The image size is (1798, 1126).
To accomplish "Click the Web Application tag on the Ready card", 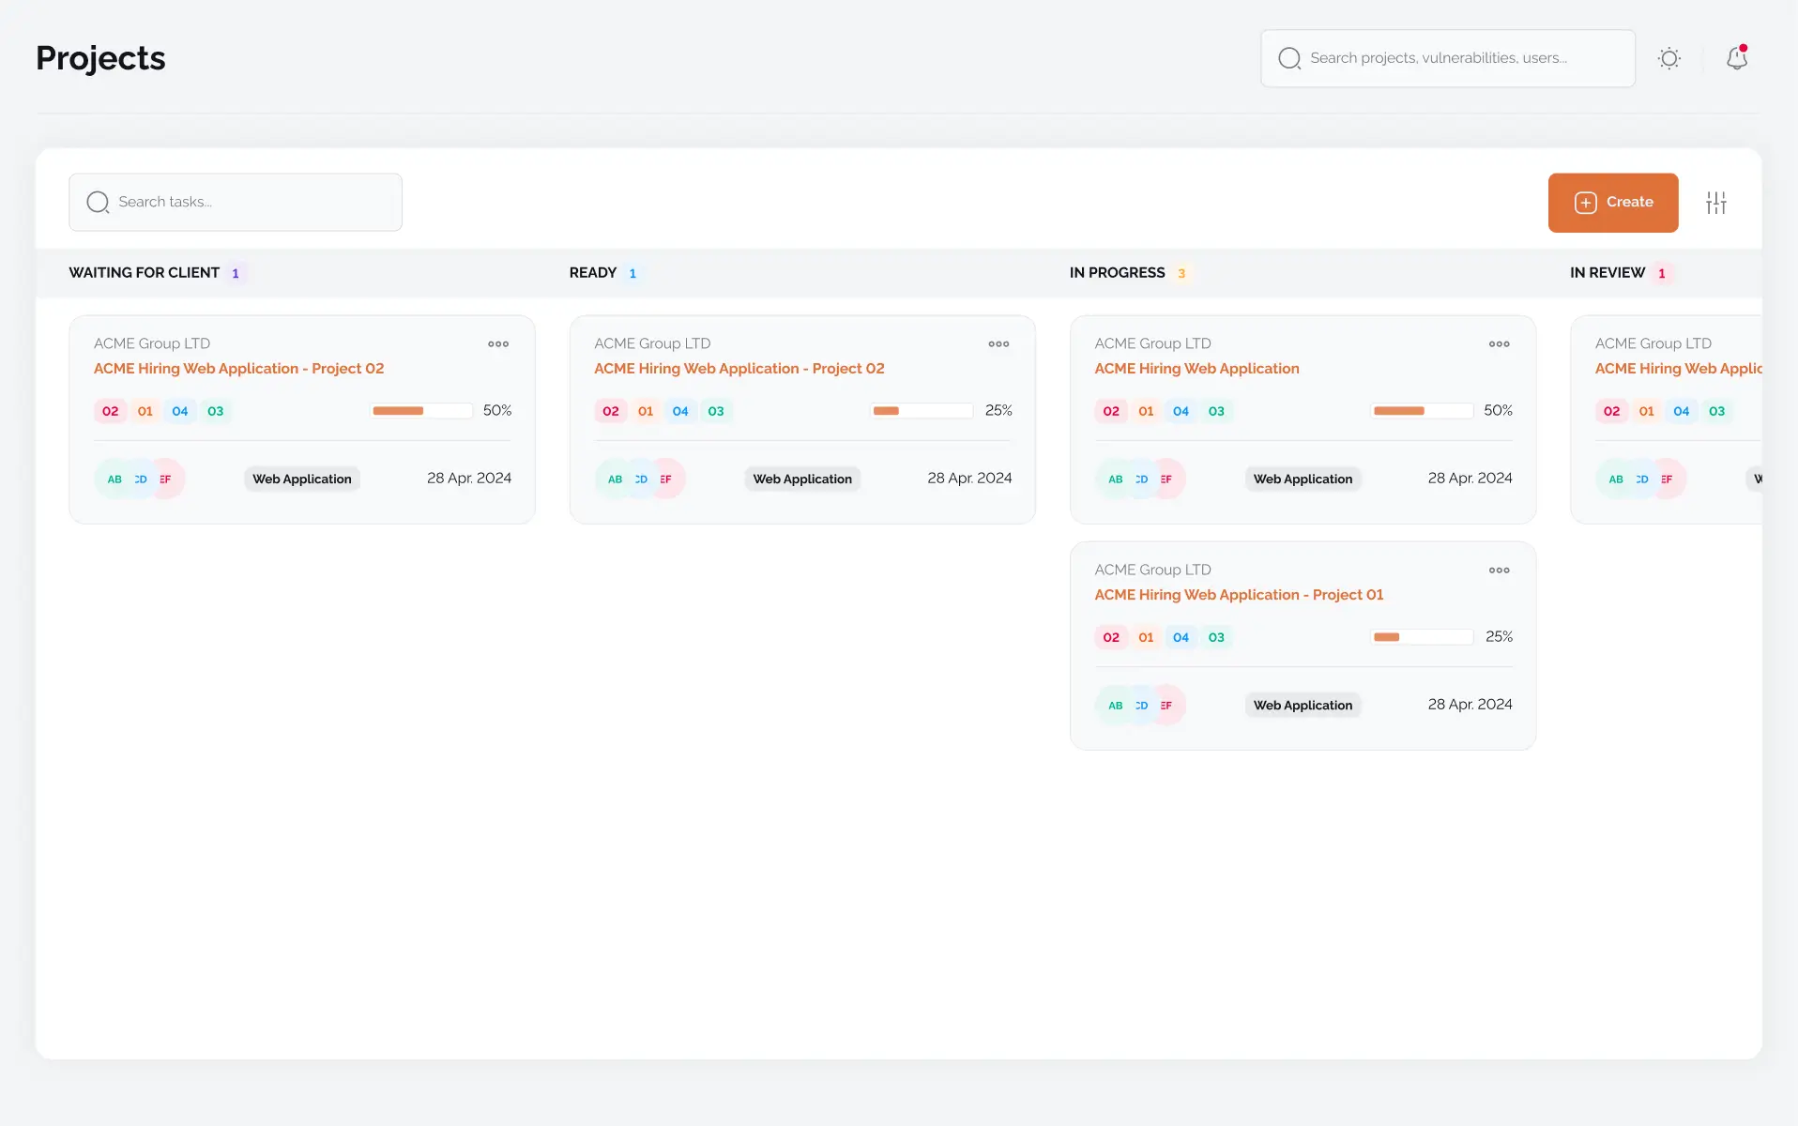I will point(801,479).
